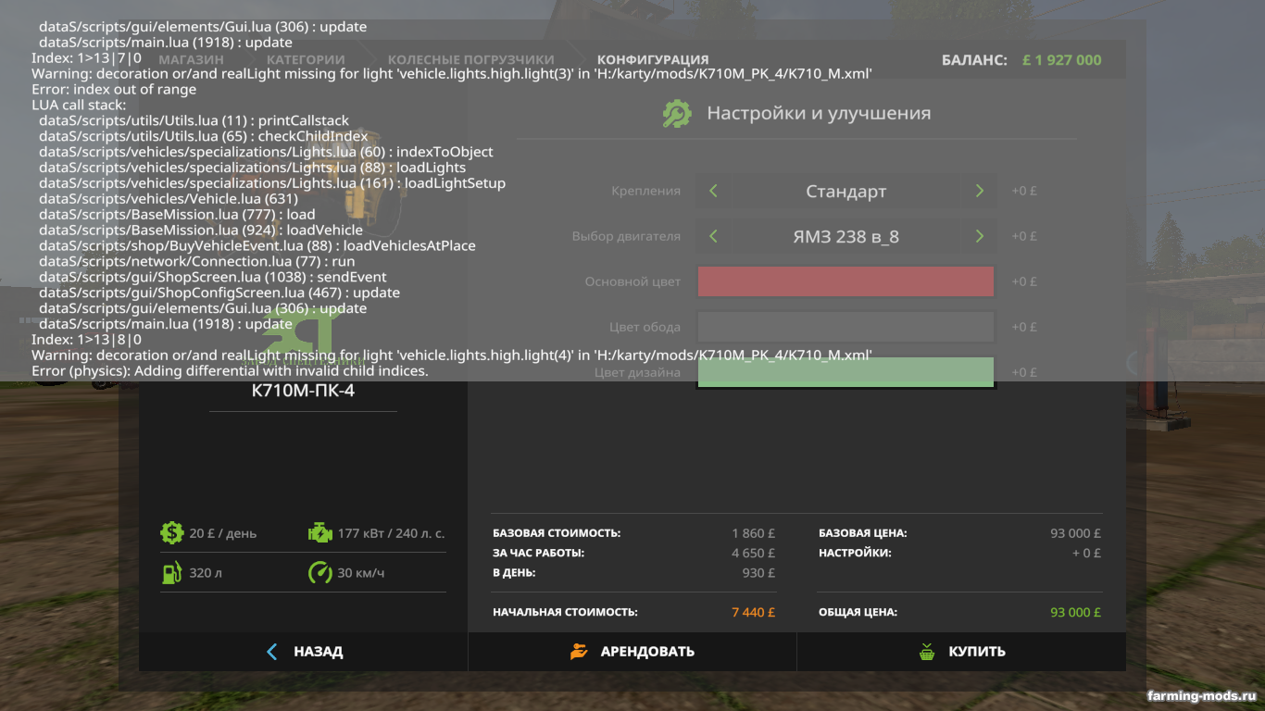Viewport: 1265px width, 711px height.
Task: Select next Крепления option
Action: [980, 191]
